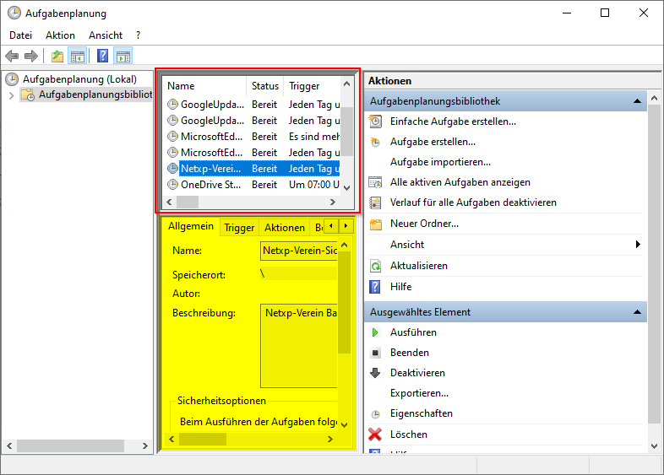This screenshot has width=664, height=475.
Task: Click Einfache Aufgabe erstellen... text
Action: (x=453, y=121)
